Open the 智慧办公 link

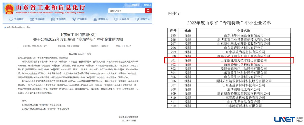(148, 5)
